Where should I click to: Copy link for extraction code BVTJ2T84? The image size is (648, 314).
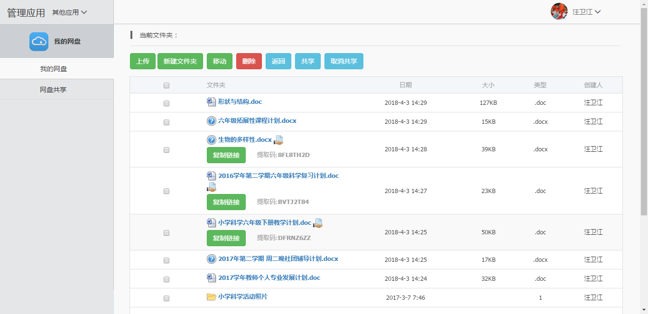pyautogui.click(x=226, y=202)
